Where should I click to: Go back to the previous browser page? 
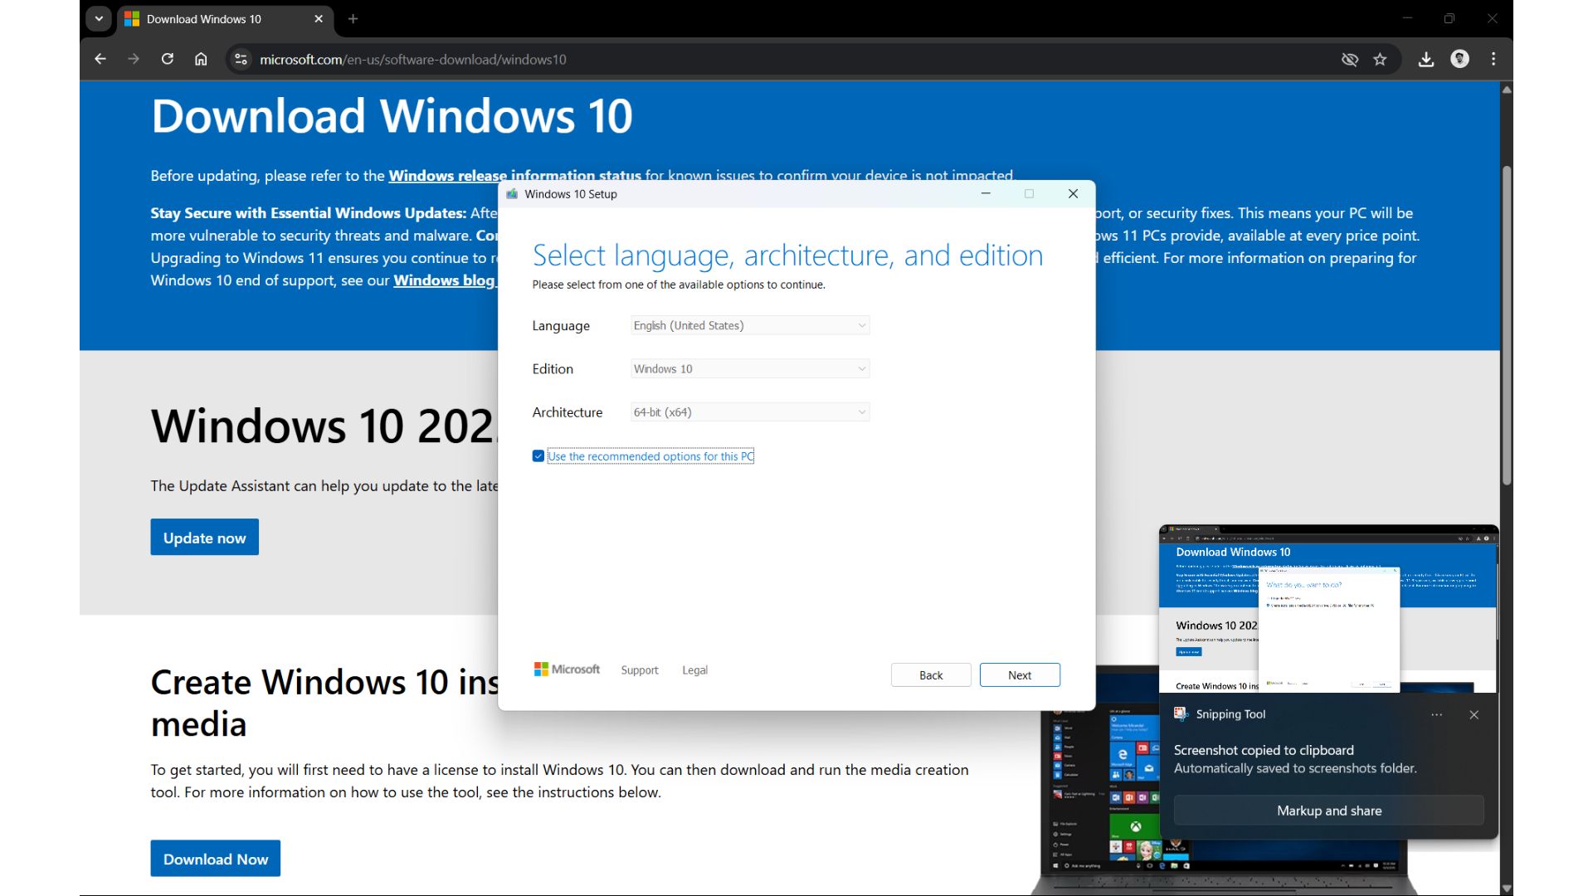pyautogui.click(x=100, y=59)
